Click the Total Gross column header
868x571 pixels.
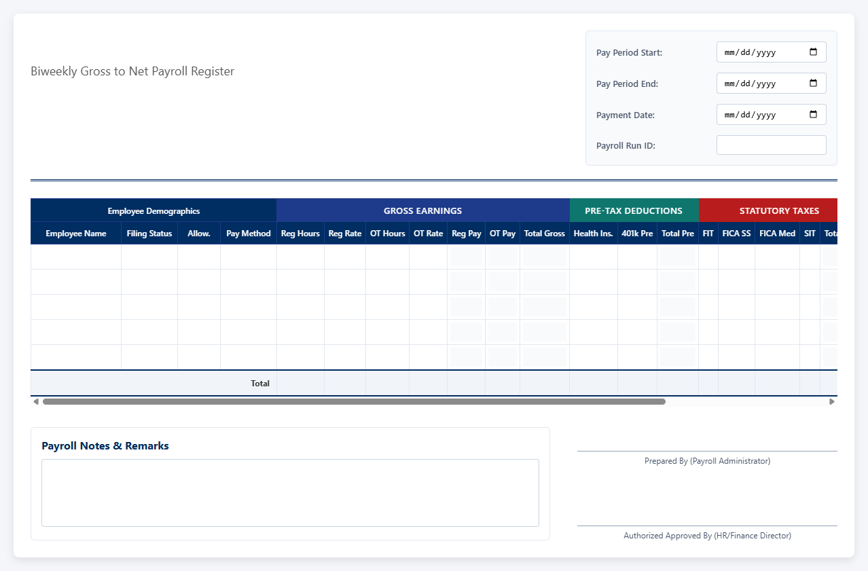click(545, 234)
